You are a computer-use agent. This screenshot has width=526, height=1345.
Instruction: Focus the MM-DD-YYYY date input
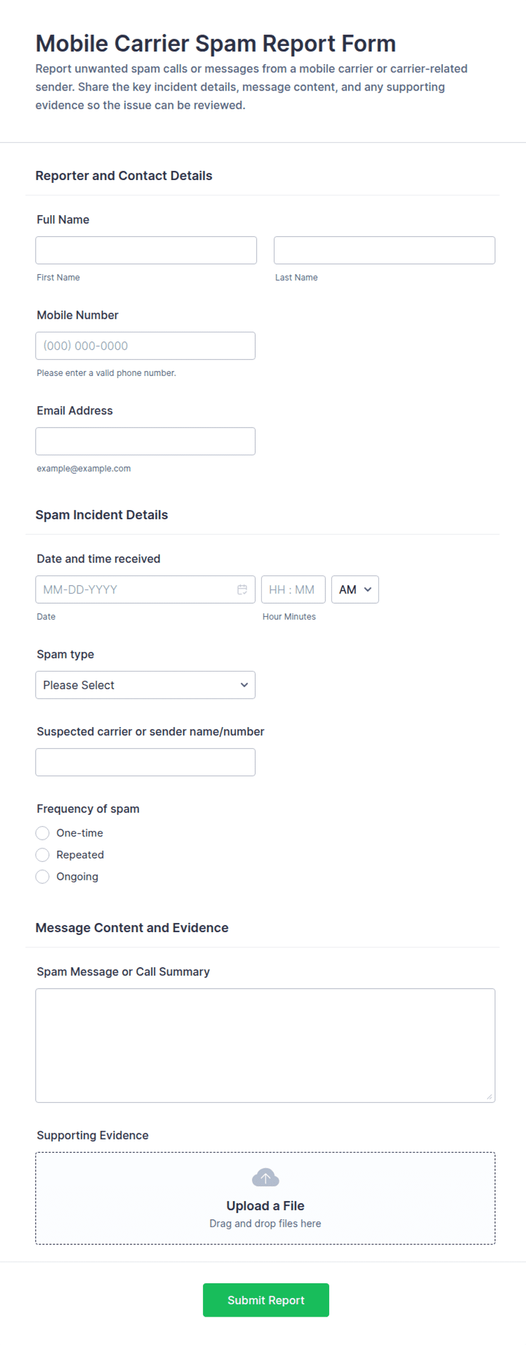145,590
